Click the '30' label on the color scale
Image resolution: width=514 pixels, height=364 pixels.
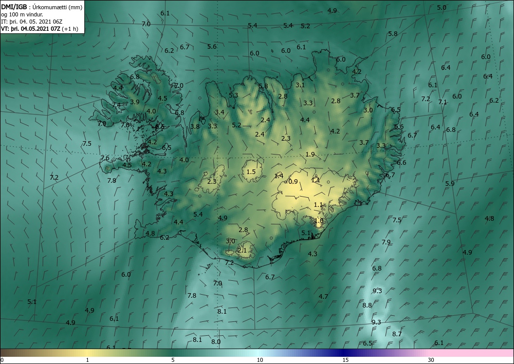pos(431,360)
